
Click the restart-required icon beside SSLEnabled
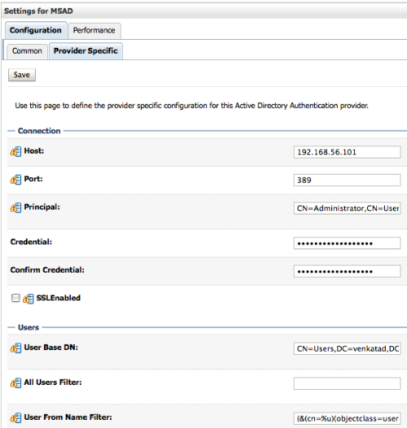tap(28, 299)
